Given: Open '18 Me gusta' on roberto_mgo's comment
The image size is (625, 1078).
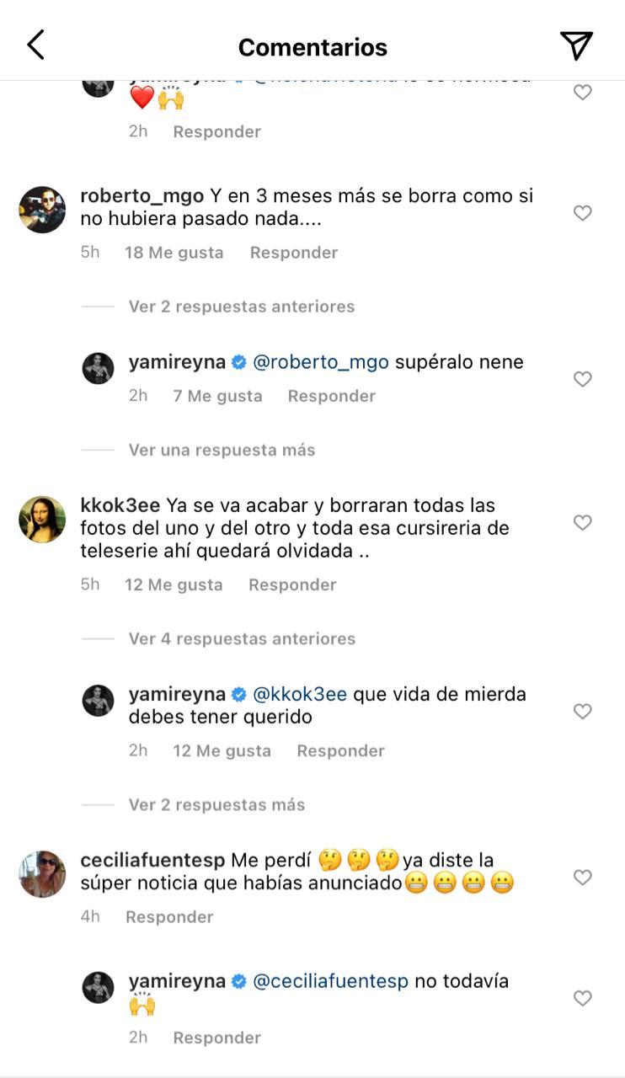Looking at the screenshot, I should 174,251.
